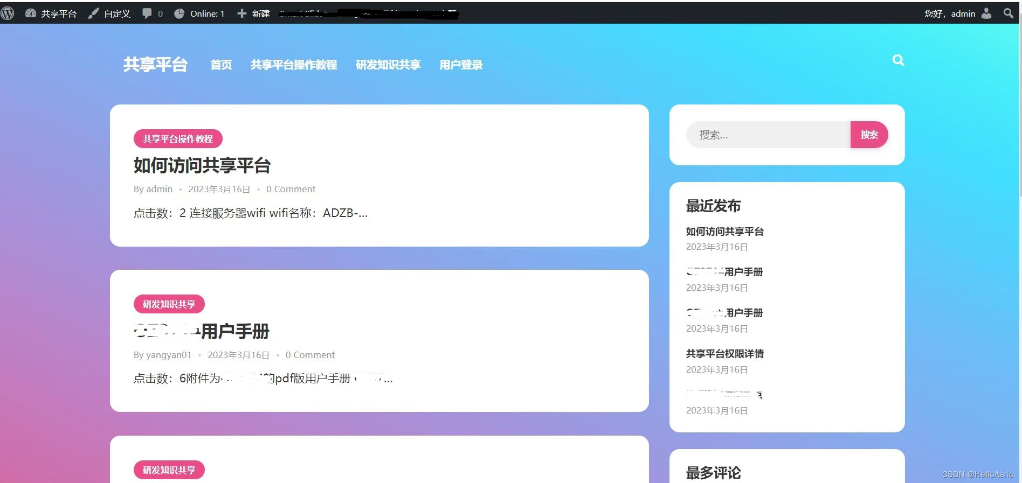Click 0 Comment on first post

291,189
